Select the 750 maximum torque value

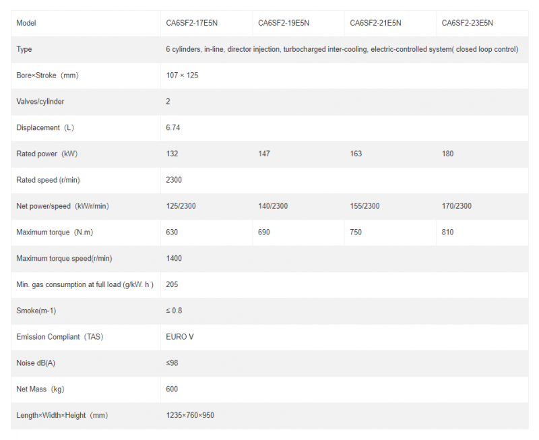[x=356, y=232]
